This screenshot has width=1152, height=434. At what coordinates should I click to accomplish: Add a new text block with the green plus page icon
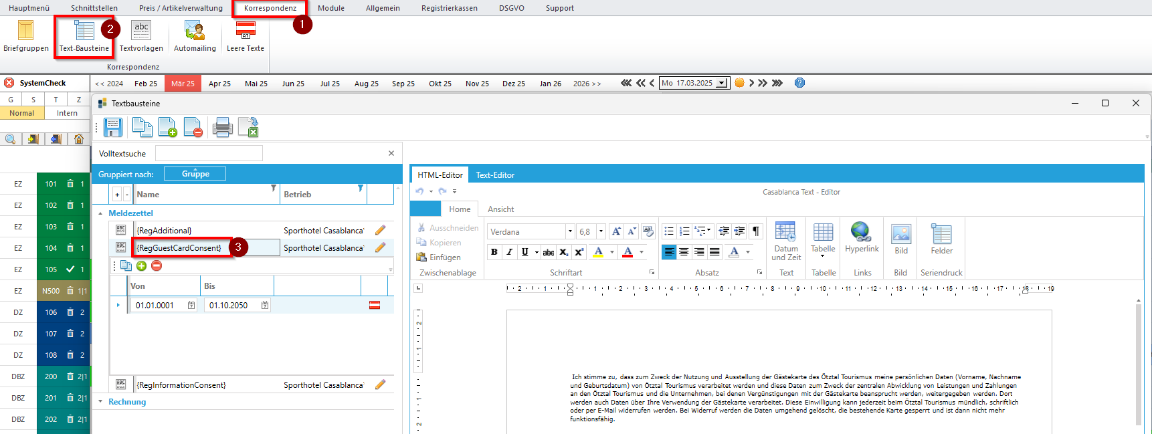[x=167, y=127]
